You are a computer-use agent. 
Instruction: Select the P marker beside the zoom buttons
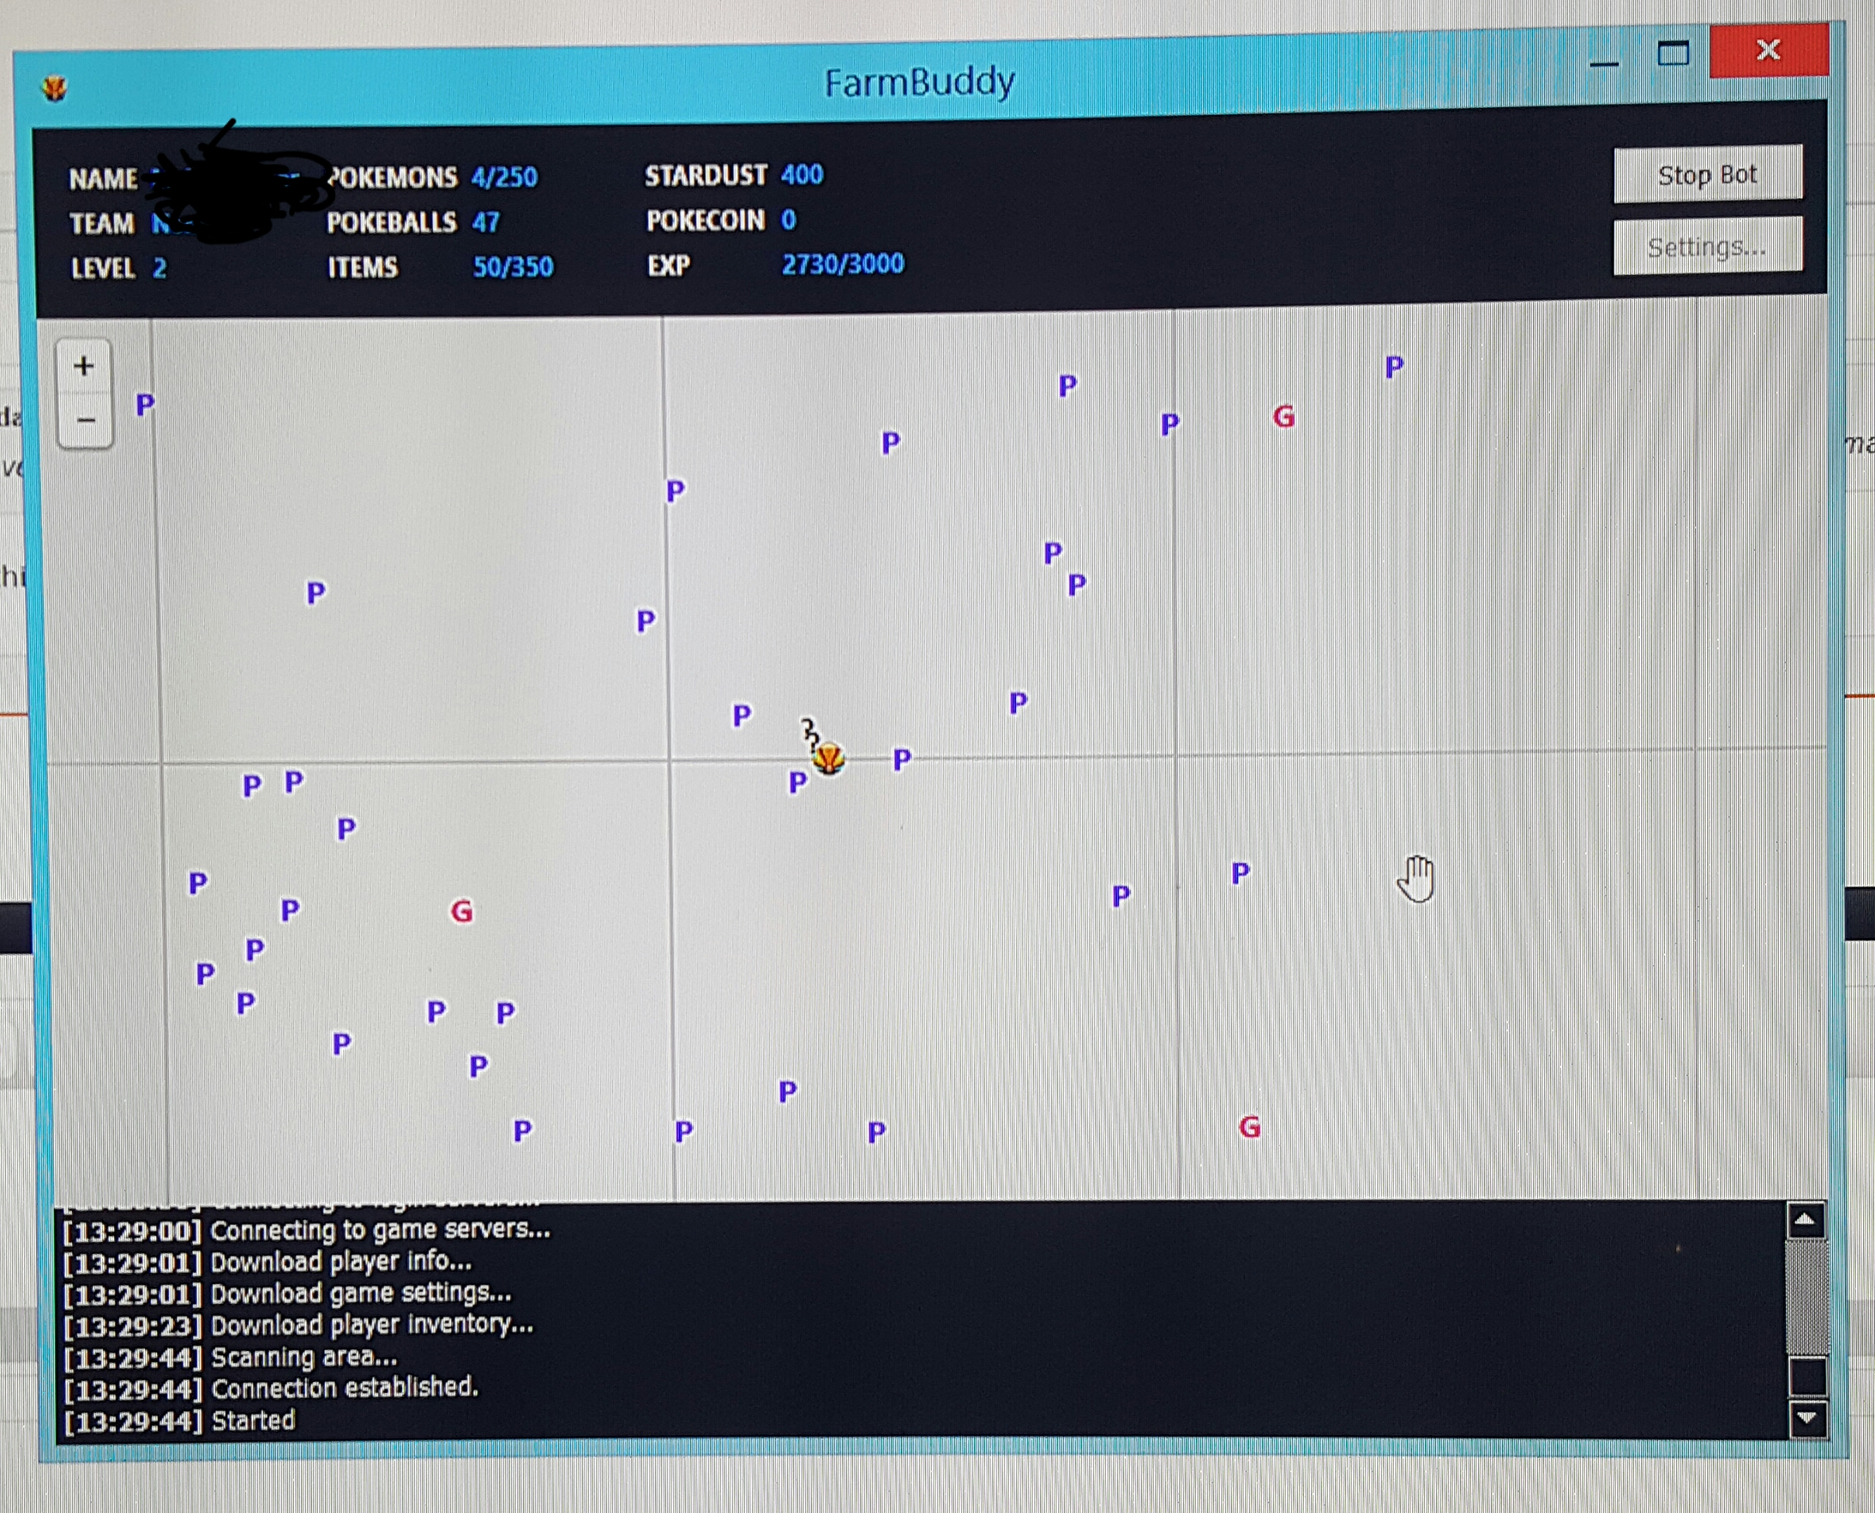(145, 405)
